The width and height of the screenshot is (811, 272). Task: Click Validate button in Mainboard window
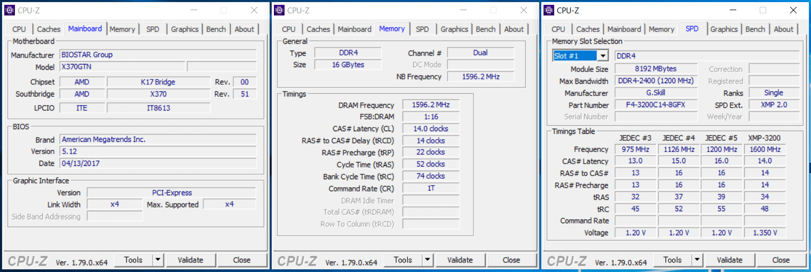(x=191, y=260)
